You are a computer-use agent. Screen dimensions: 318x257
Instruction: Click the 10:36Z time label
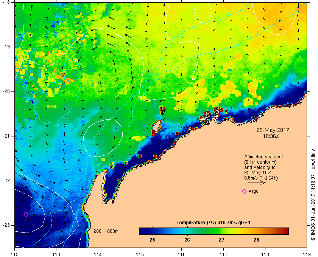(x=271, y=136)
